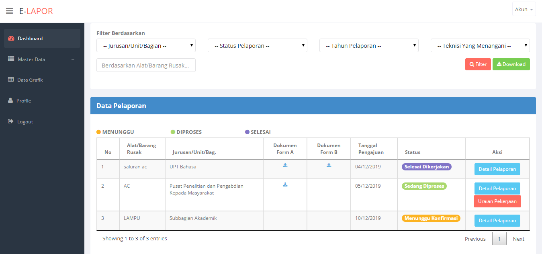Screen dimensions: 542x254
Task: Click the Alat/Barang Rusak search field
Action: (x=146, y=65)
